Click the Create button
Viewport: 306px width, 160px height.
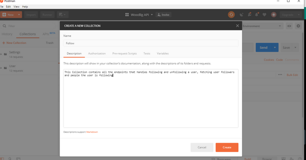pos(227,147)
